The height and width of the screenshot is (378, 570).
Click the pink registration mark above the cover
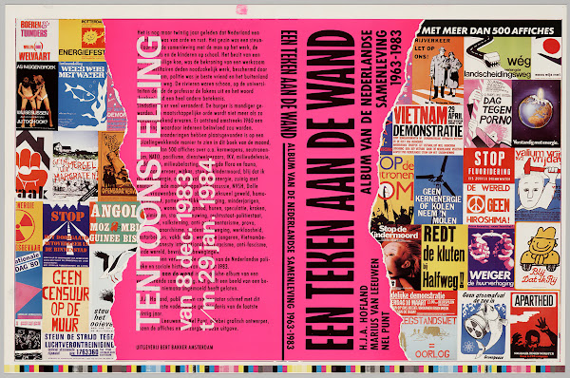pos(241,9)
